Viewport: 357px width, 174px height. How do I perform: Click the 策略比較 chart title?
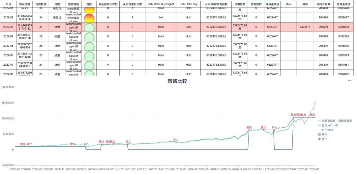point(177,81)
